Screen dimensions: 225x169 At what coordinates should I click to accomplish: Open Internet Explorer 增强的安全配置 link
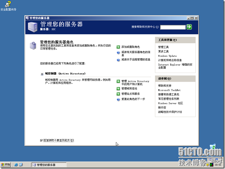(175, 66)
